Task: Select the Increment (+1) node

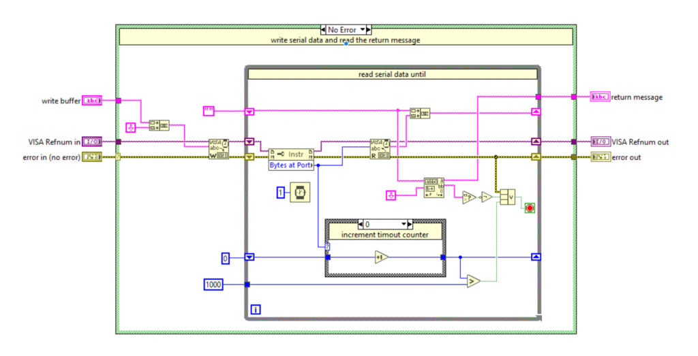Action: click(381, 257)
